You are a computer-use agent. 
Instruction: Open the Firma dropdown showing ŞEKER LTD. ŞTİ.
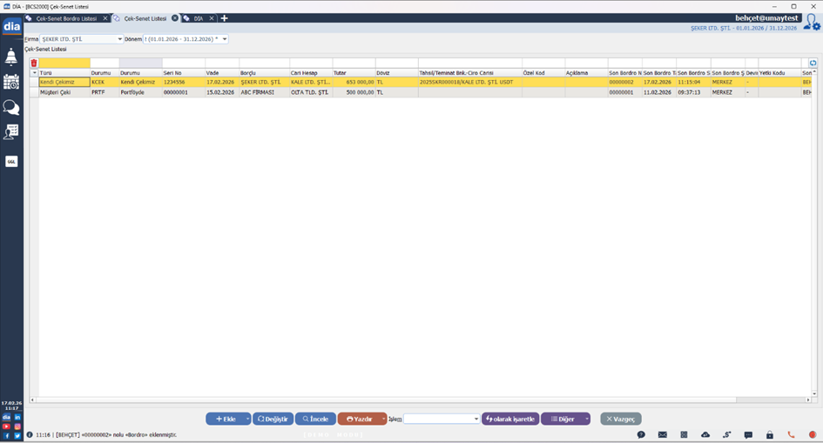[x=83, y=39]
